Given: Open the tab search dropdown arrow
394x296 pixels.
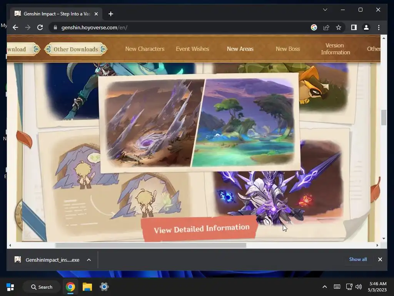Looking at the screenshot, I should click(325, 10).
